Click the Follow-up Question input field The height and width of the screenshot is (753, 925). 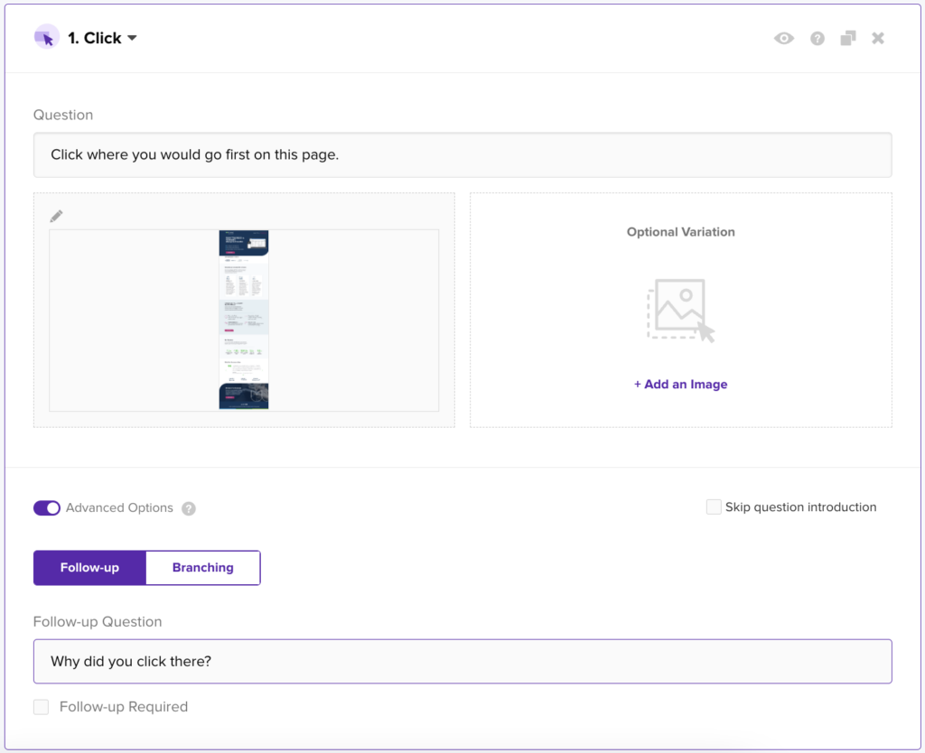(x=462, y=662)
